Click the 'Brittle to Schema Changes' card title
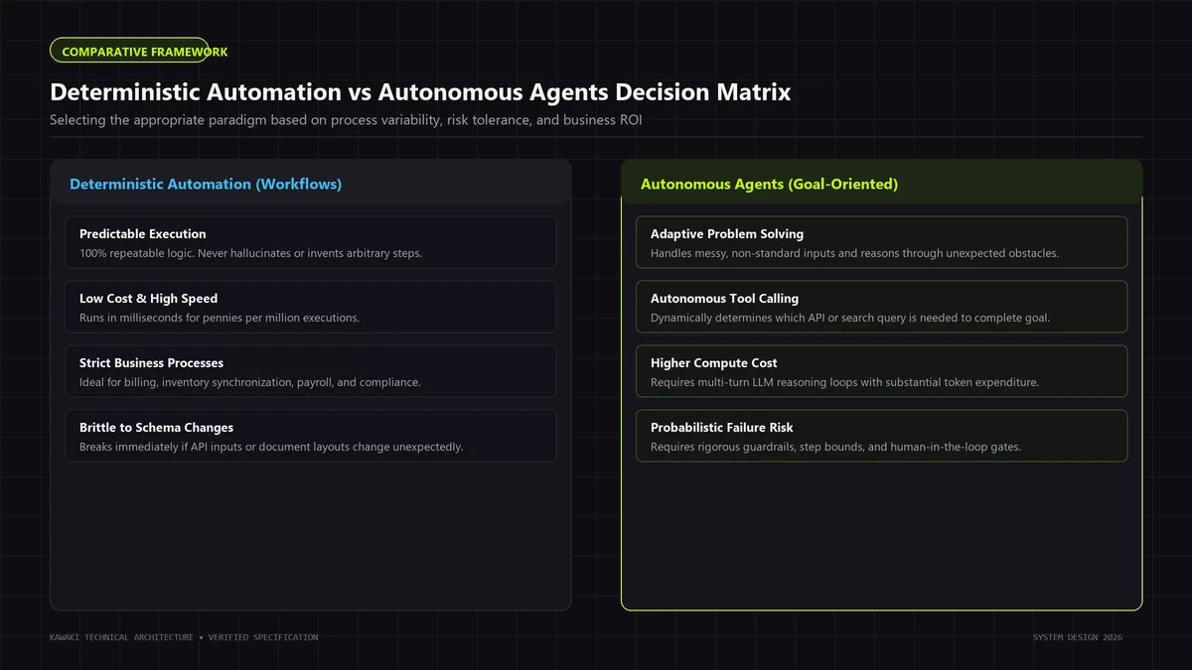 [x=156, y=428]
